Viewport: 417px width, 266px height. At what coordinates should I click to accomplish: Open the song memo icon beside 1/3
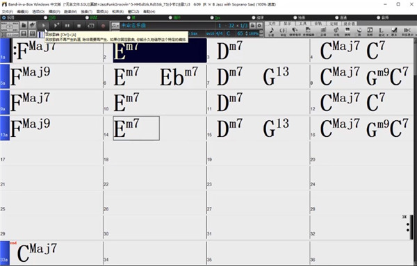[x=252, y=26]
